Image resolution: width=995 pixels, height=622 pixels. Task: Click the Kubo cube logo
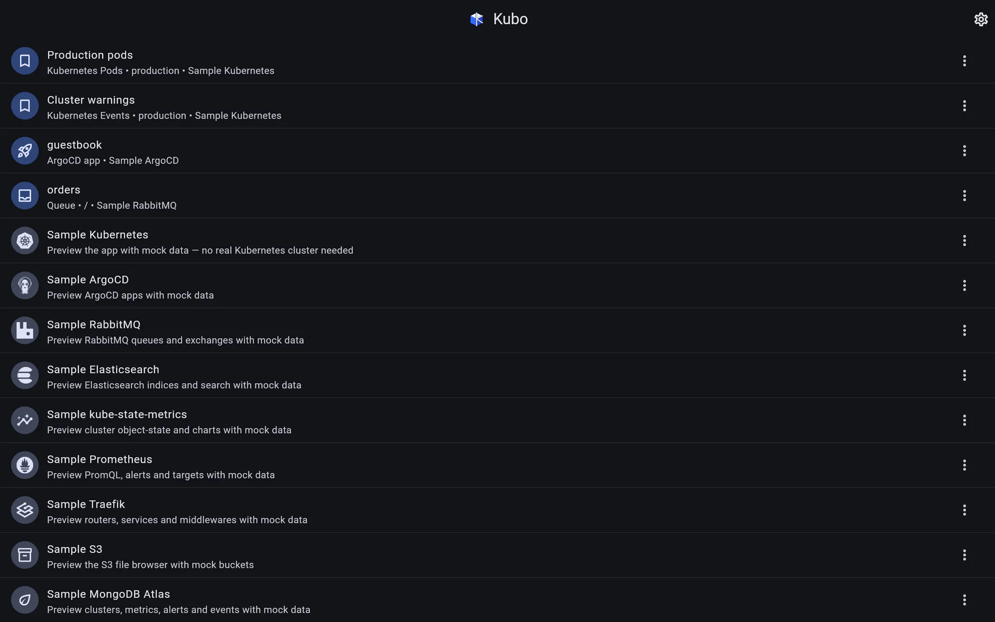(x=476, y=19)
